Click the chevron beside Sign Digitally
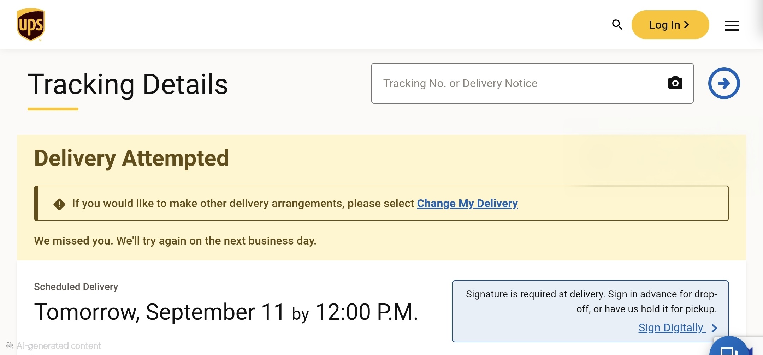Screen dimensions: 763x355 click(x=714, y=328)
